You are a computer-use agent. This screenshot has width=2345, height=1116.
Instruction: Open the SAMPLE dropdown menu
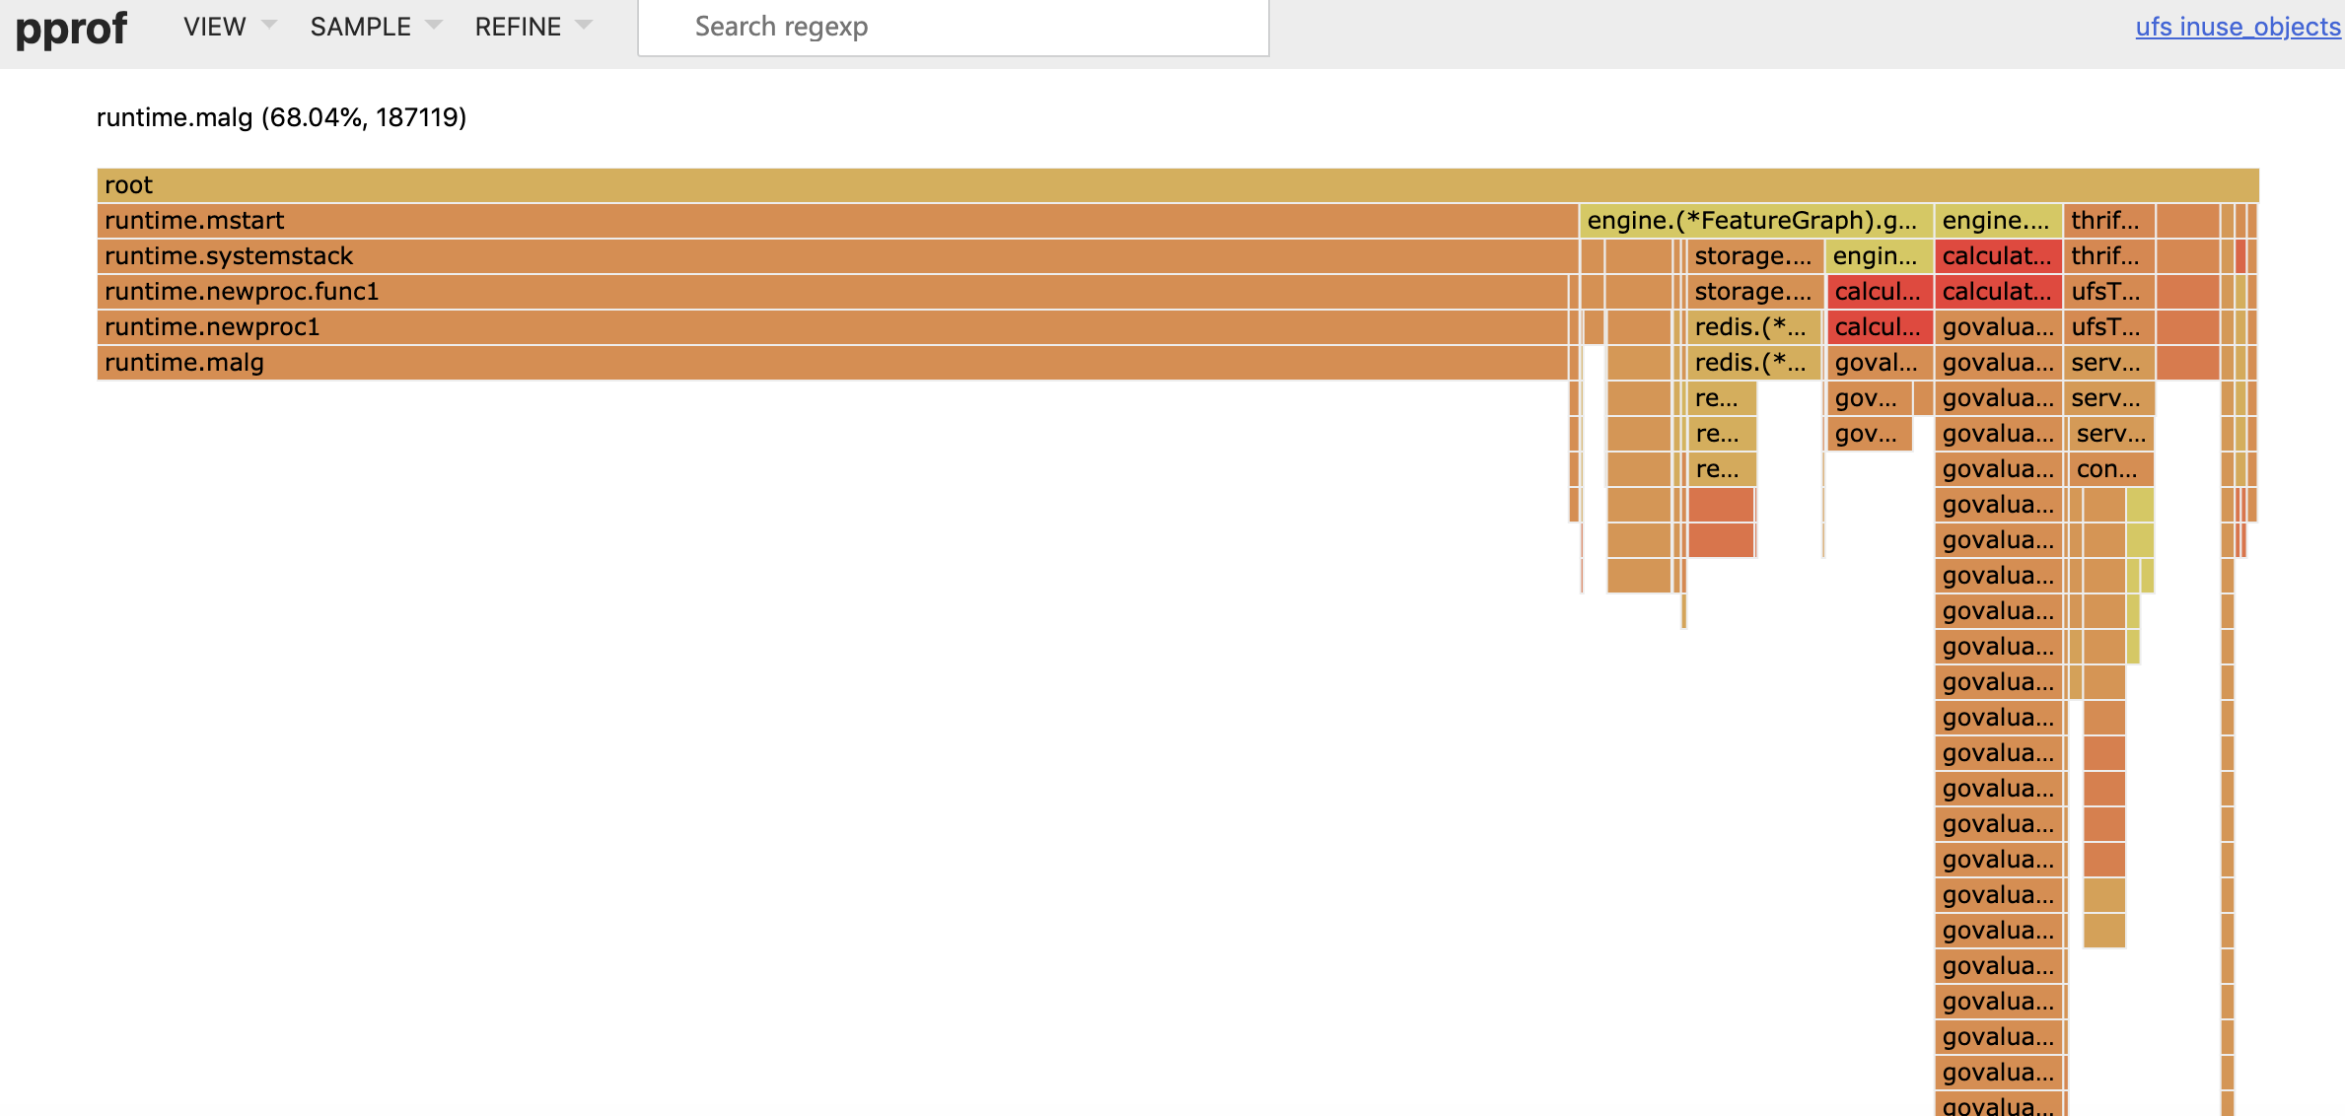[x=376, y=27]
